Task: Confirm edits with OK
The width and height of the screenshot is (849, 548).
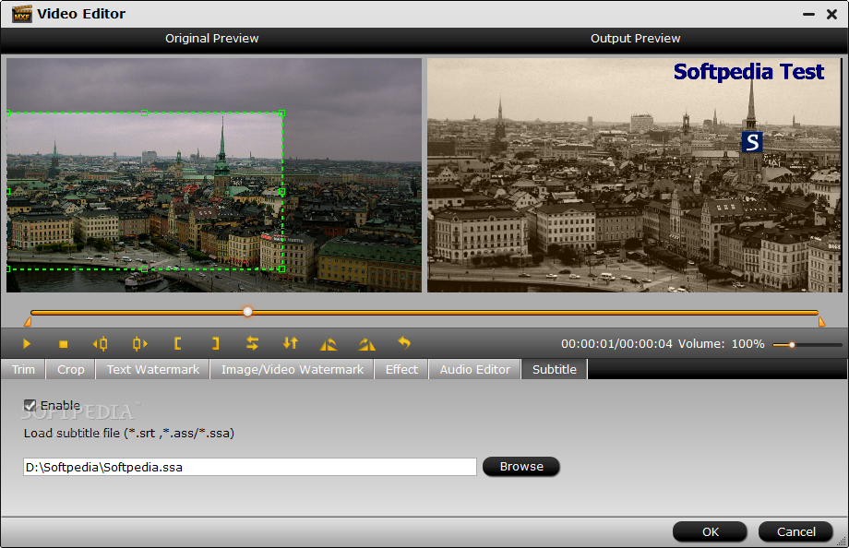Action: (710, 531)
